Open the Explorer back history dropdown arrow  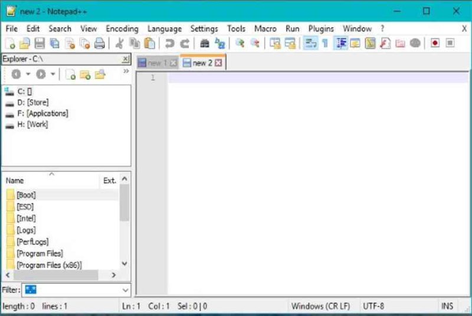point(28,74)
